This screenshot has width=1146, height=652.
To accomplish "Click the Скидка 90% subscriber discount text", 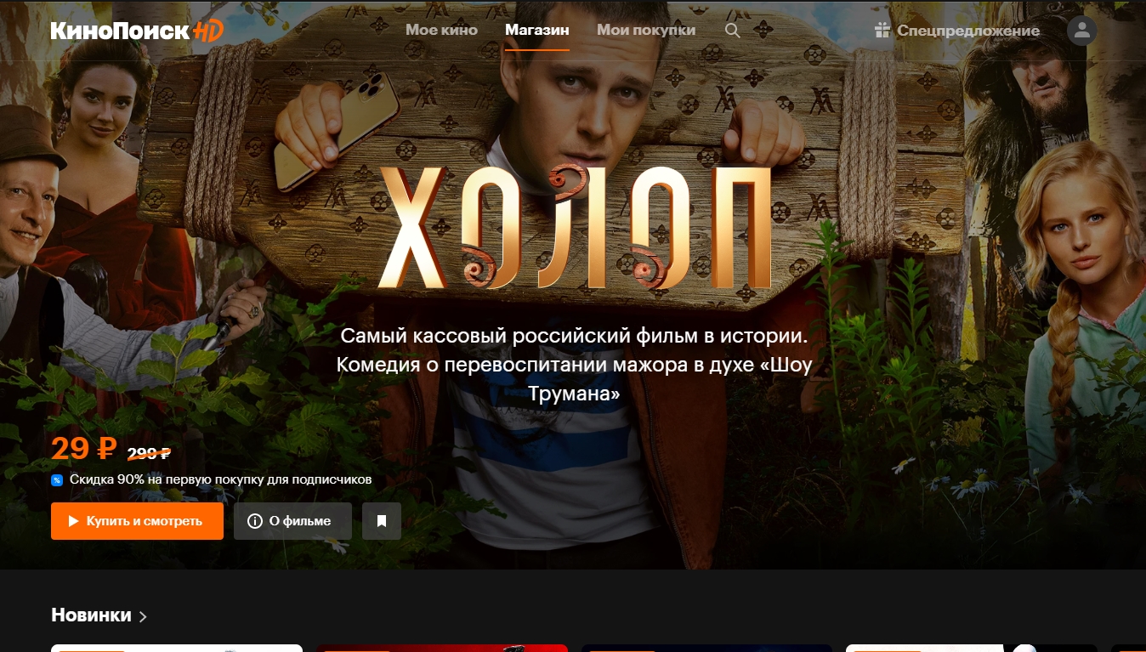I will [x=220, y=479].
